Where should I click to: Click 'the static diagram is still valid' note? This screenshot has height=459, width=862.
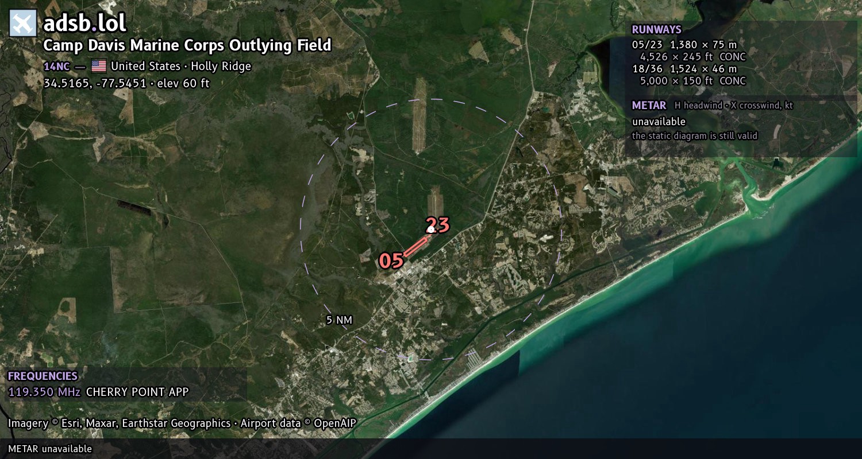(695, 136)
